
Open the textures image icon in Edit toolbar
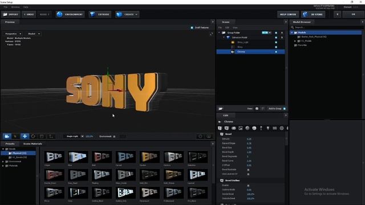tap(241, 128)
